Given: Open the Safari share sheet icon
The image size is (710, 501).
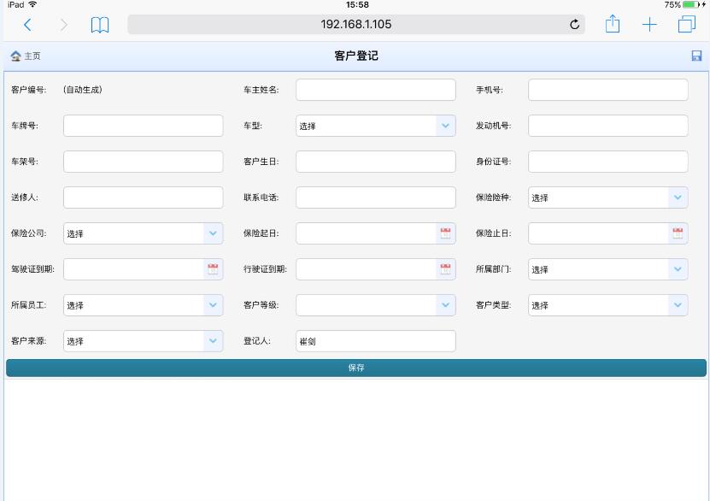Looking at the screenshot, I should (613, 24).
